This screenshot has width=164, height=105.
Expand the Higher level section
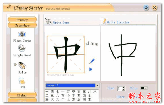[x=22, y=95]
